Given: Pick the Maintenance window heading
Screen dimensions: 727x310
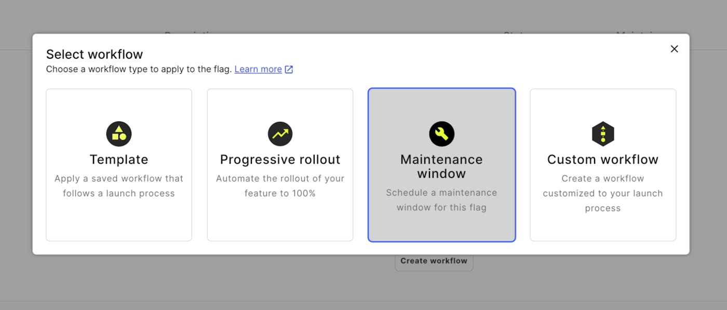Looking at the screenshot, I should [441, 166].
